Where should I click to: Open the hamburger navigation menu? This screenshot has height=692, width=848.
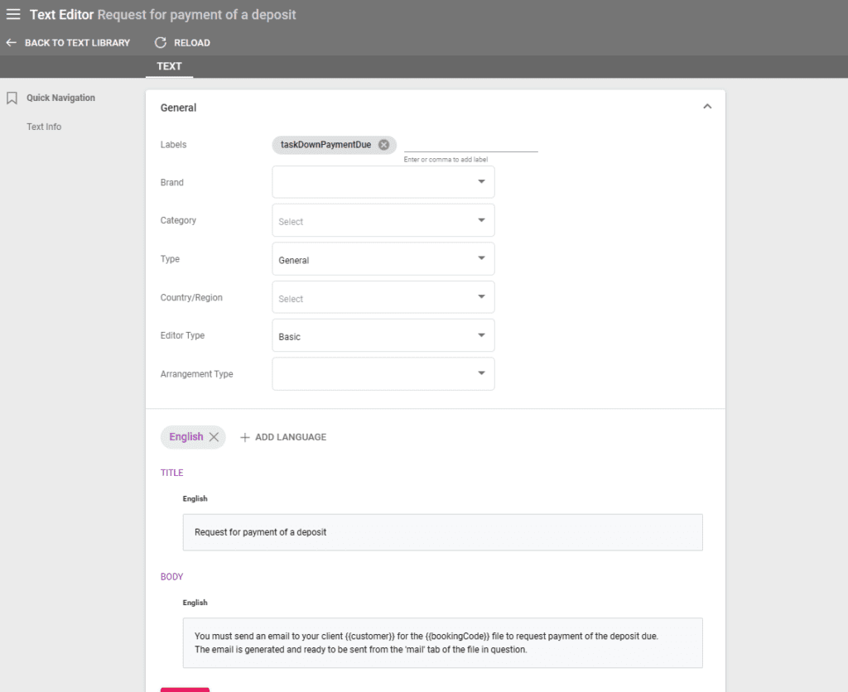click(x=12, y=13)
